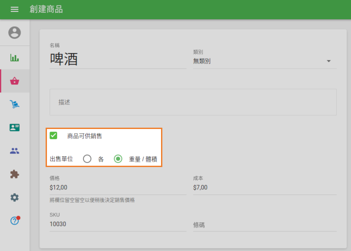The width and height of the screenshot is (351, 251).
Task: Open the integrations puzzle piece icon
Action: pyautogui.click(x=14, y=174)
